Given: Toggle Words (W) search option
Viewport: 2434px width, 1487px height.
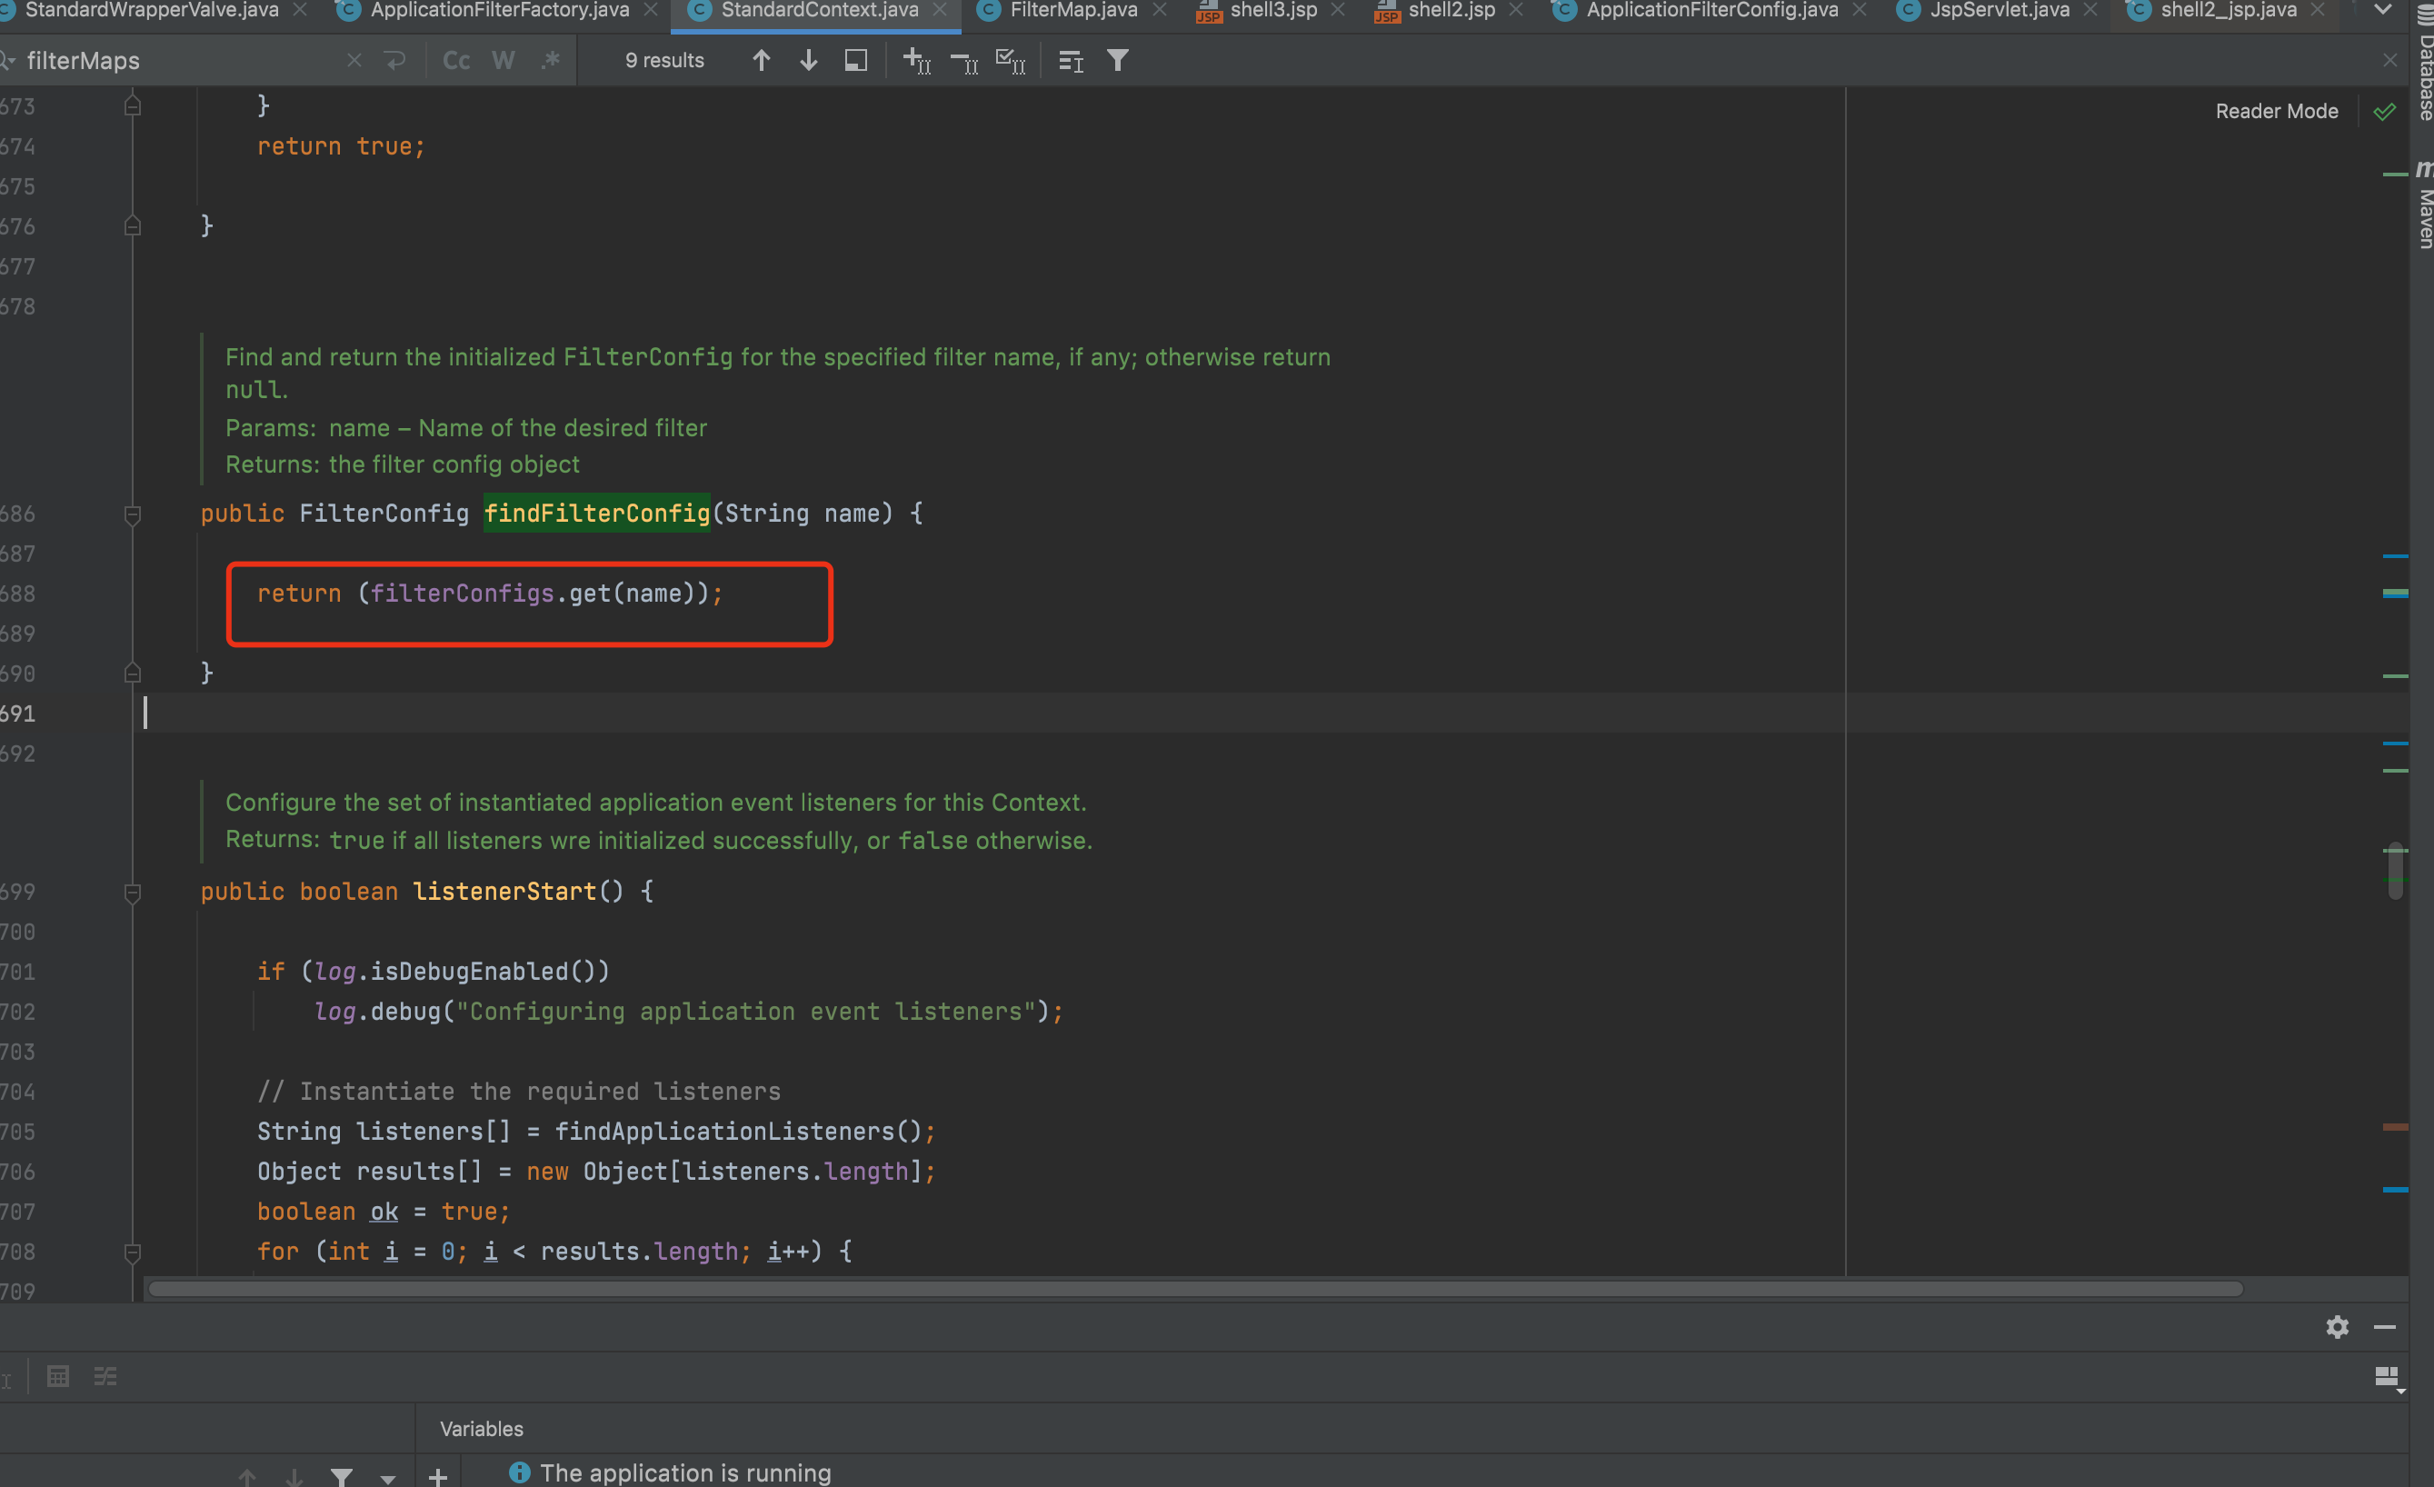Looking at the screenshot, I should click(503, 60).
